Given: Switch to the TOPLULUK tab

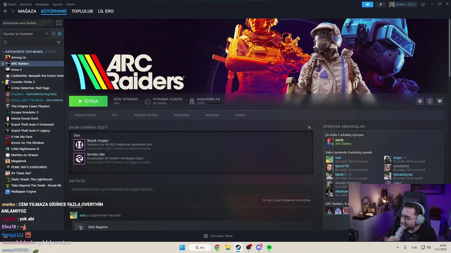Looking at the screenshot, I should tap(82, 11).
